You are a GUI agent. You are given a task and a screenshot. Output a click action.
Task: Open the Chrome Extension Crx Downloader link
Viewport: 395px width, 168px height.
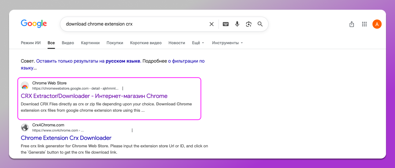coord(66,138)
